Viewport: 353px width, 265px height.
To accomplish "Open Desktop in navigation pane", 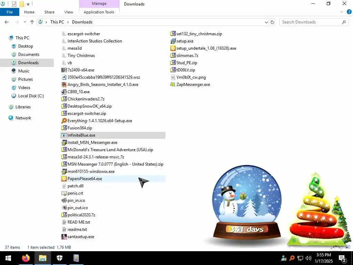I will pyautogui.click(x=26, y=46).
